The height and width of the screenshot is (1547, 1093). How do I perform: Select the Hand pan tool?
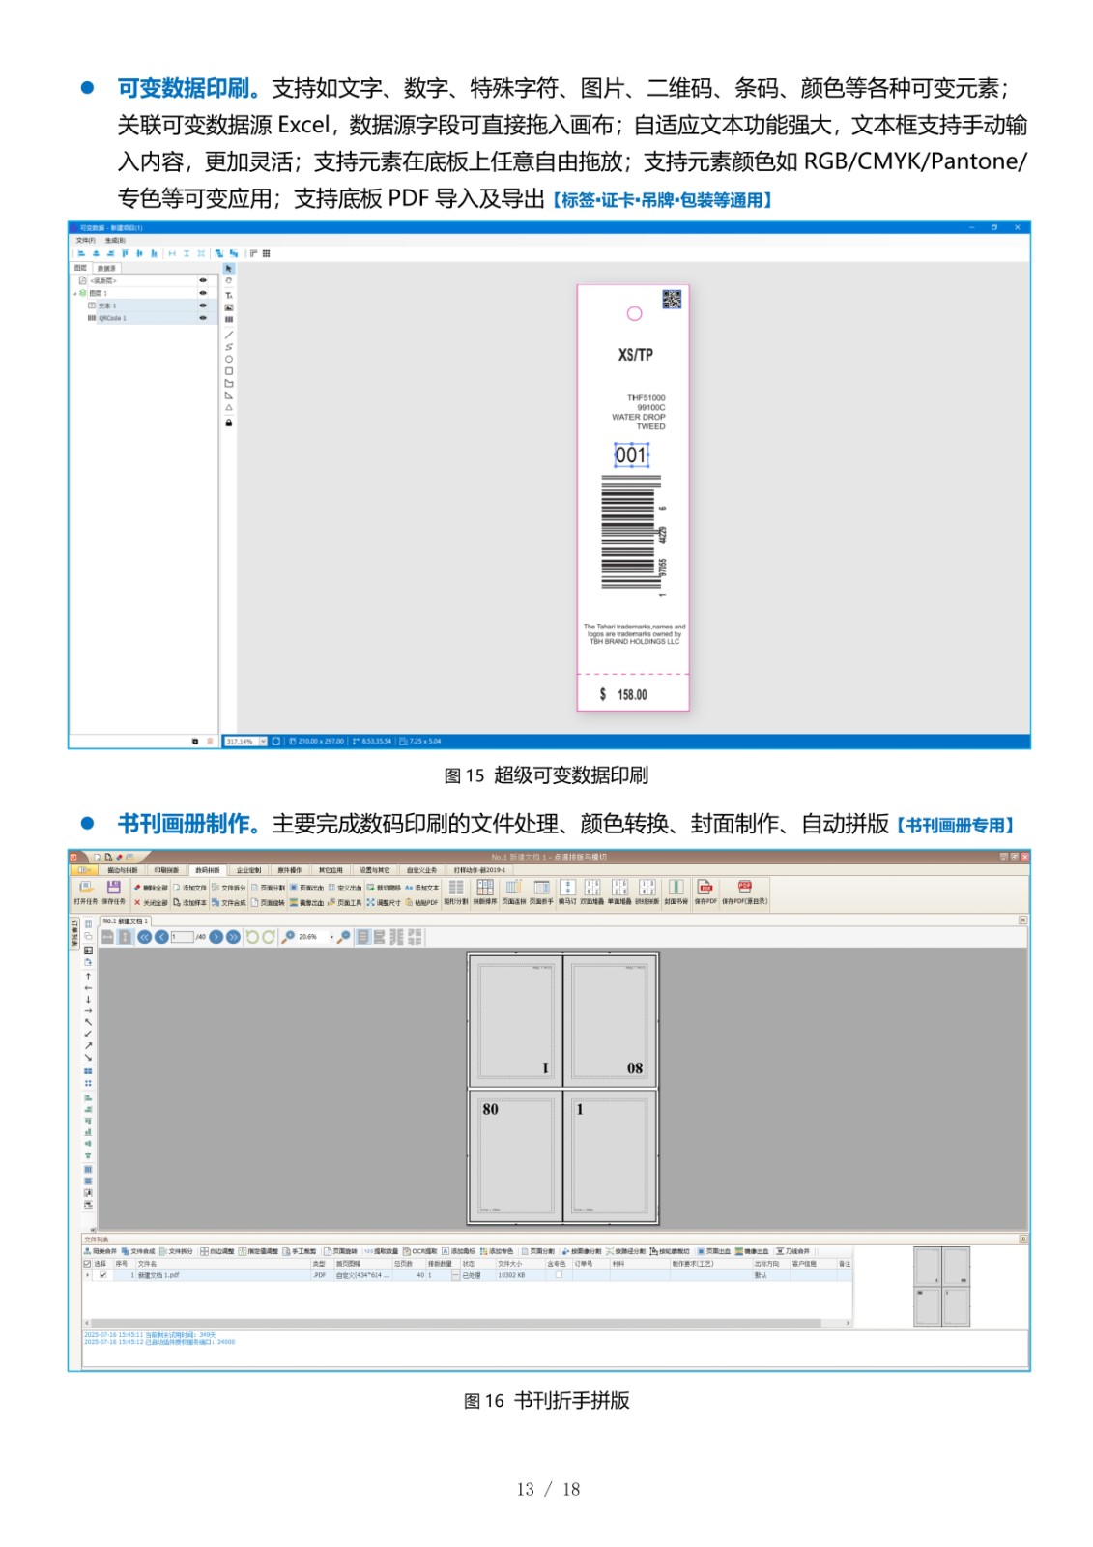(x=229, y=281)
